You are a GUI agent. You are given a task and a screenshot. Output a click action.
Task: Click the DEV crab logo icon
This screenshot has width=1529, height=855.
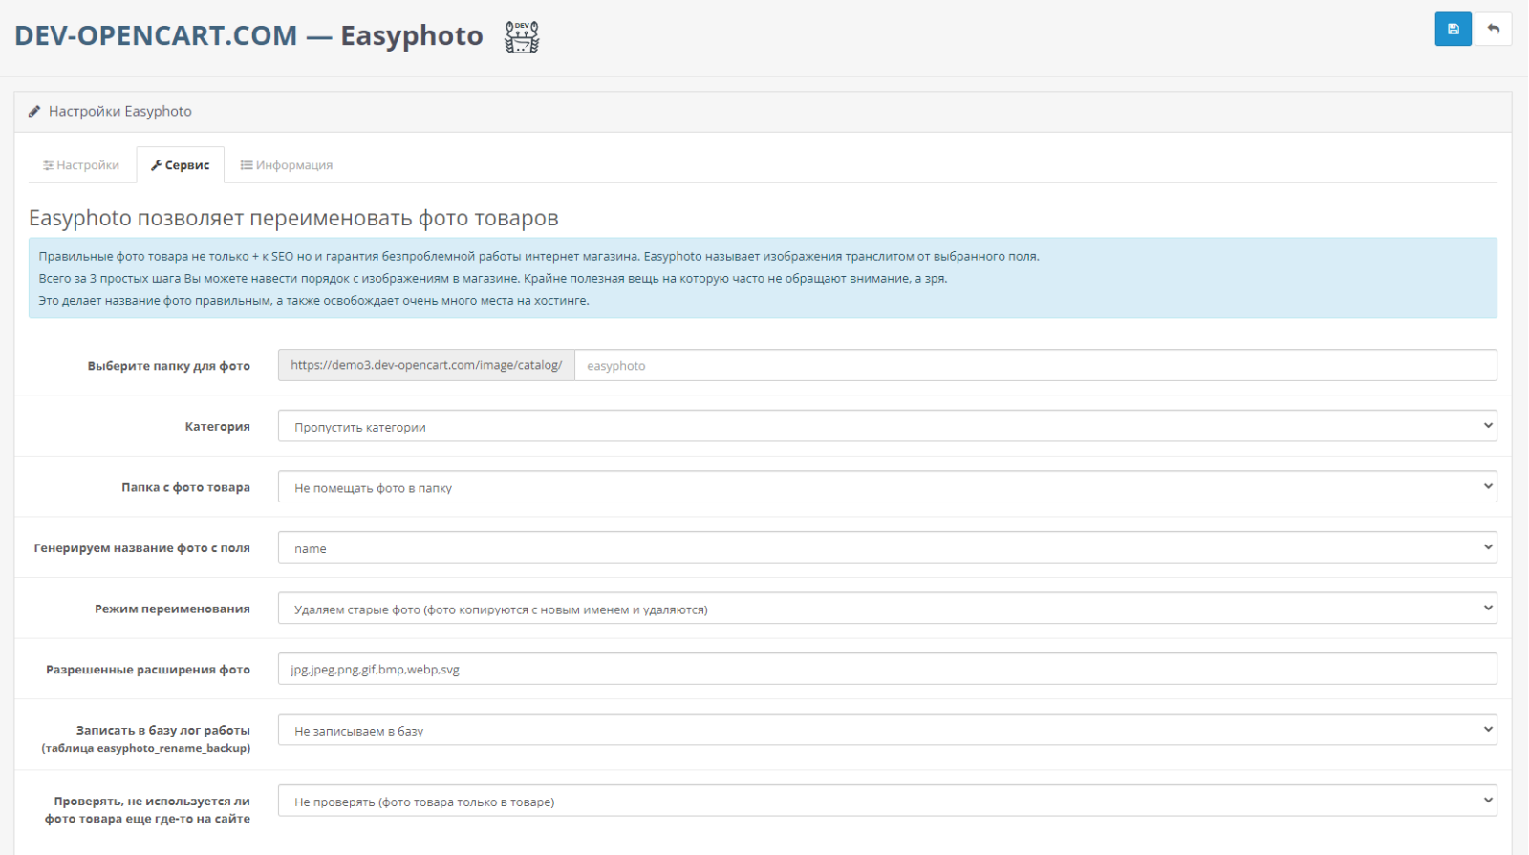coord(522,36)
